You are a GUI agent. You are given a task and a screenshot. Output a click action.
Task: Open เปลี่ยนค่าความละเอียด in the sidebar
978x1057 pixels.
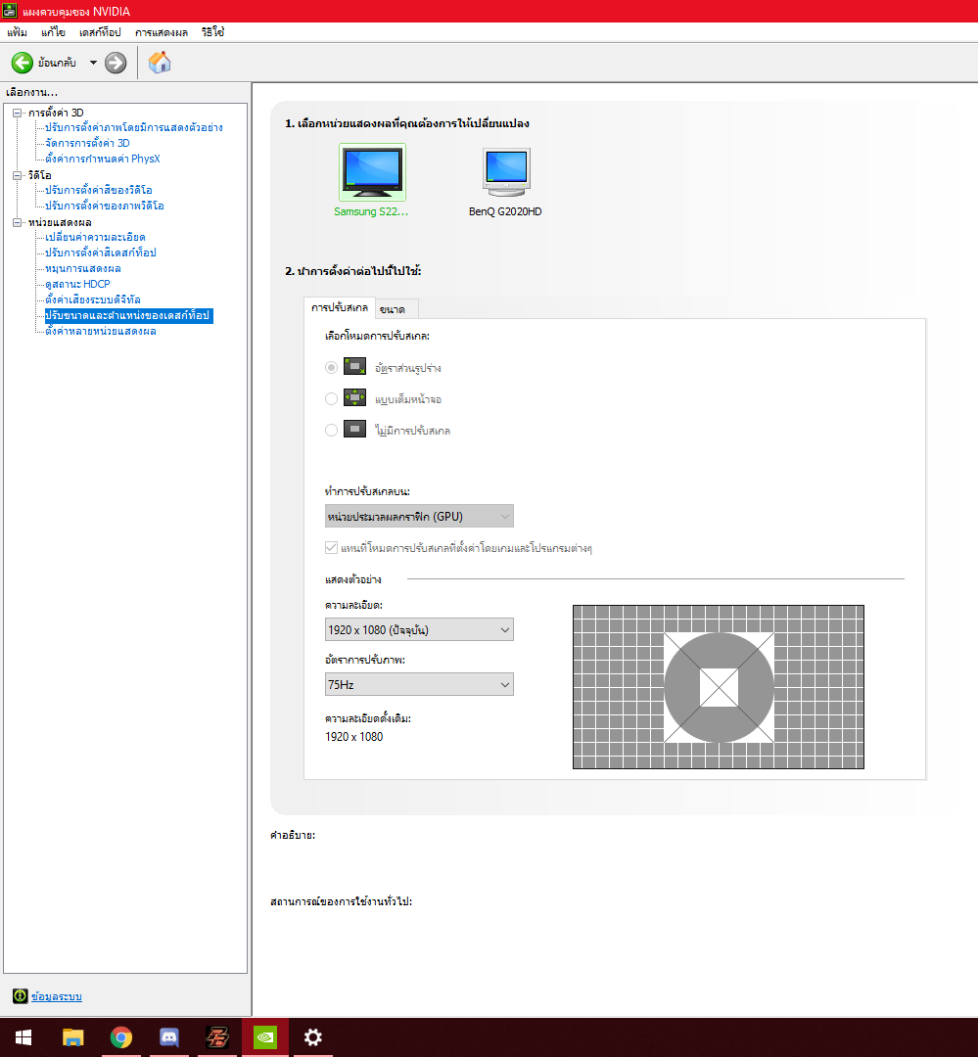point(95,237)
